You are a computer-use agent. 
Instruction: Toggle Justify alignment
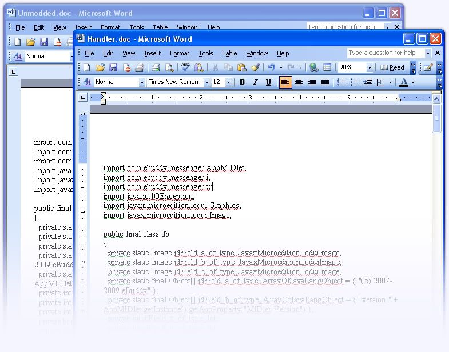click(325, 82)
